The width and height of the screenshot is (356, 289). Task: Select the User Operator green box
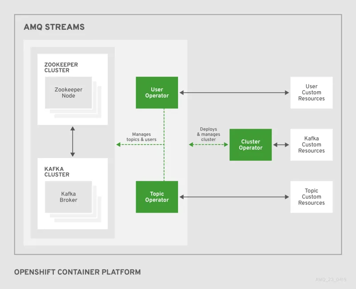click(x=157, y=92)
